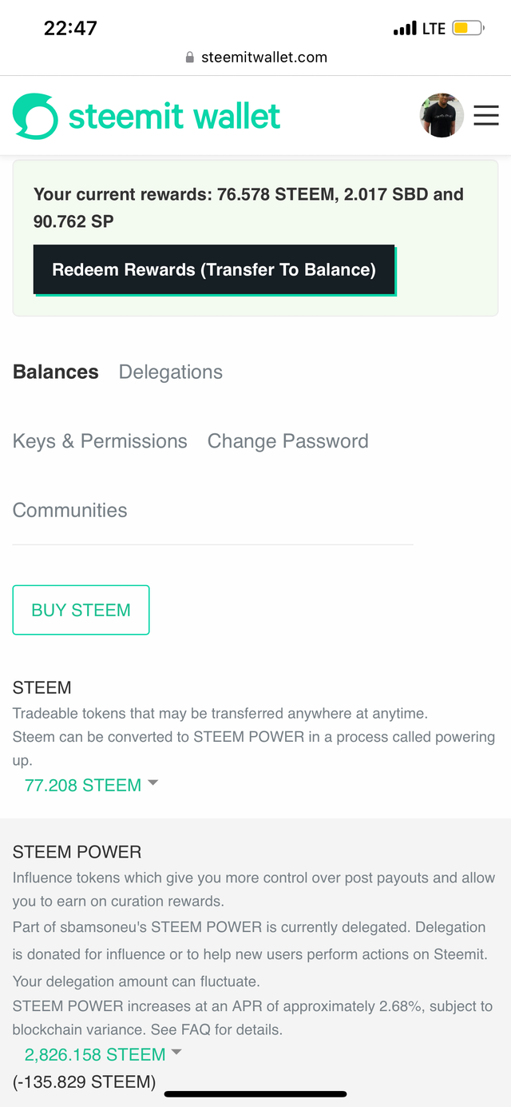Click the steemit wallet wordmark
Image resolution: width=511 pixels, height=1107 pixels.
point(174,117)
